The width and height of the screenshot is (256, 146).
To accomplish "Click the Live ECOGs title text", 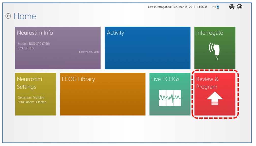I will [x=165, y=79].
